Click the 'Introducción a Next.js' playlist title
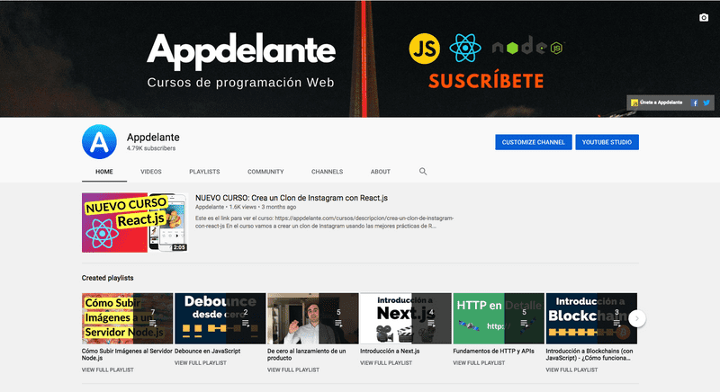The width and height of the screenshot is (720, 392). coord(390,351)
